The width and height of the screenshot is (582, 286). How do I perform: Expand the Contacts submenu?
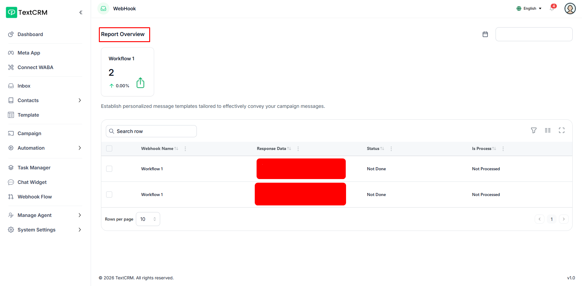pyautogui.click(x=79, y=100)
